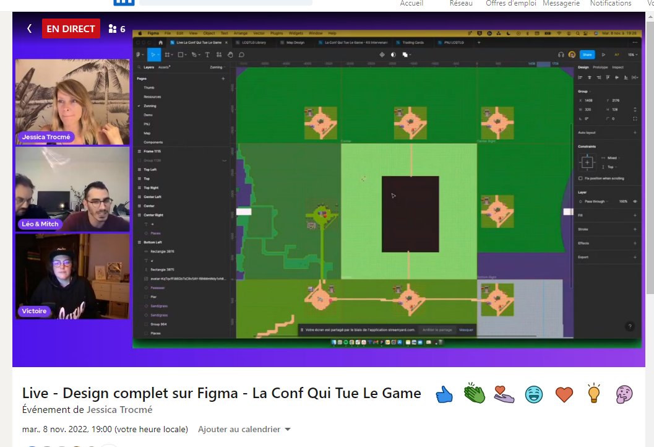Open the Assets panel tab

coord(164,67)
